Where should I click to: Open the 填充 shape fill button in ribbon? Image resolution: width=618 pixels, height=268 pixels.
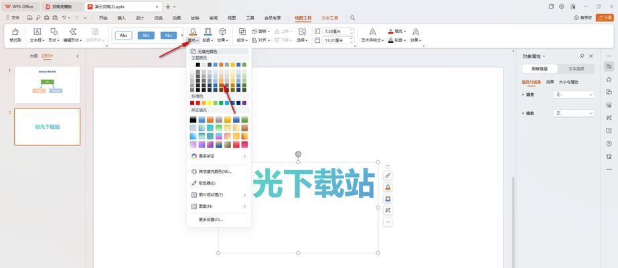193,35
